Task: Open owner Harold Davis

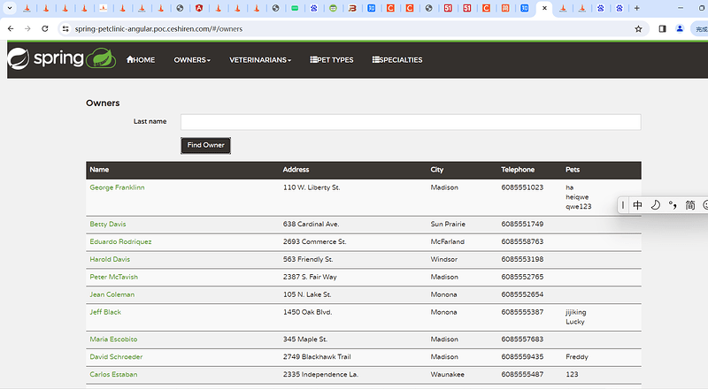Action: click(x=110, y=259)
